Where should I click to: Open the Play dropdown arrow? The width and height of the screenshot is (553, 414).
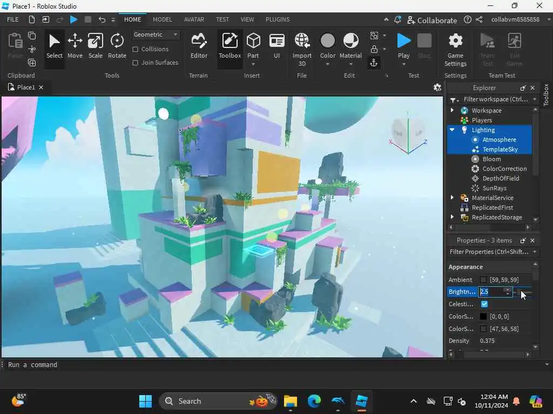coord(404,65)
